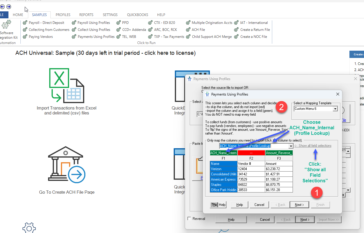Run Payroll Using Profiles sample
364x233 pixels.
click(91, 23)
